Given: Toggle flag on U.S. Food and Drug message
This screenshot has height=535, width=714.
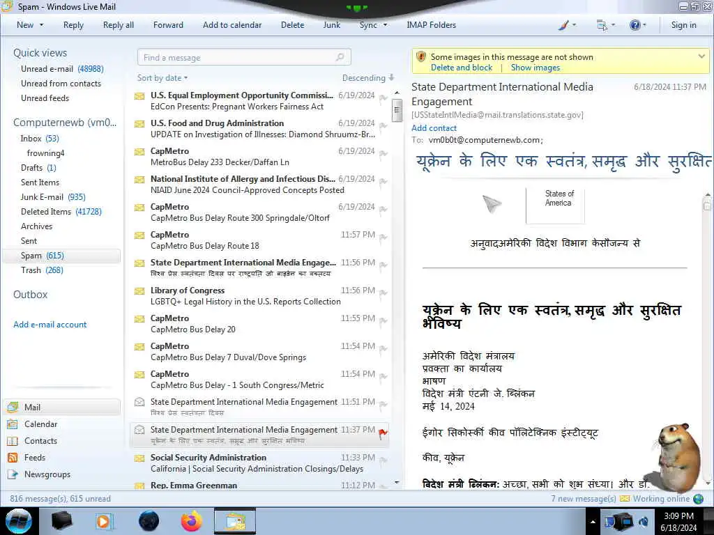Looking at the screenshot, I should tap(383, 126).
